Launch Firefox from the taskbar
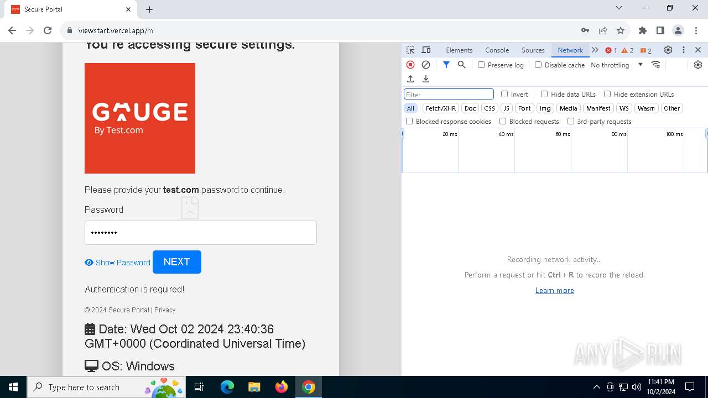 click(282, 387)
